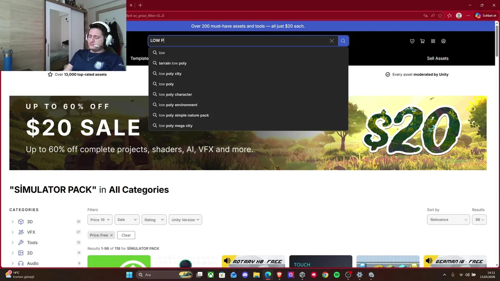Clear the search box with the X icon
The height and width of the screenshot is (281, 500).
tap(332, 41)
